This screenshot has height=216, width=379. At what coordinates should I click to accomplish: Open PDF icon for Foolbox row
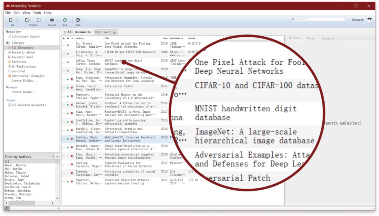coord(72,105)
